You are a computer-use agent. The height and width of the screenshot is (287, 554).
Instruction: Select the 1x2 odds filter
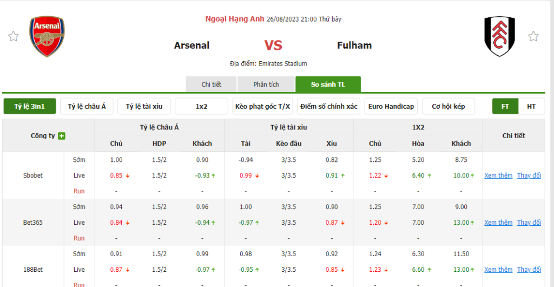coord(202,107)
